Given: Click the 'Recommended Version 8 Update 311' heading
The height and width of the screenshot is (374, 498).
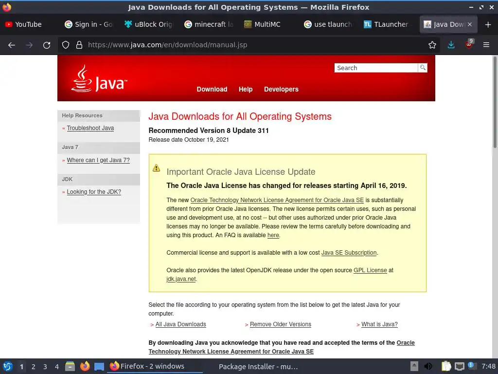Looking at the screenshot, I should pyautogui.click(x=209, y=131).
